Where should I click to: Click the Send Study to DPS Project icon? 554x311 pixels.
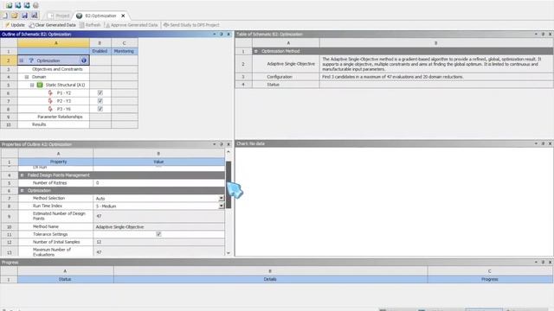point(166,25)
